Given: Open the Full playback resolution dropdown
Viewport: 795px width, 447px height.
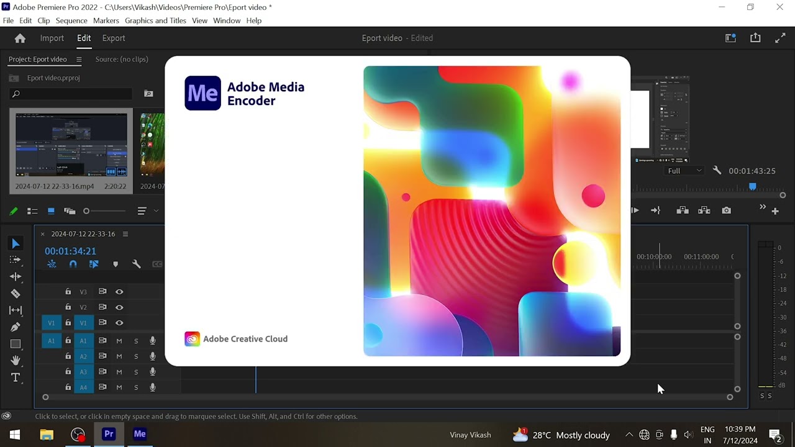Looking at the screenshot, I should 684,171.
